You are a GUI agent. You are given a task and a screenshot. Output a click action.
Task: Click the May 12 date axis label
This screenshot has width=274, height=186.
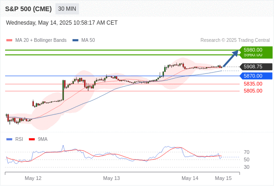(x=33, y=178)
